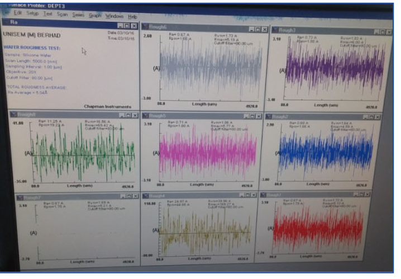The image size is (401, 279).
Task: Click the pink trace in Rough5 graph
Action: click(x=208, y=153)
